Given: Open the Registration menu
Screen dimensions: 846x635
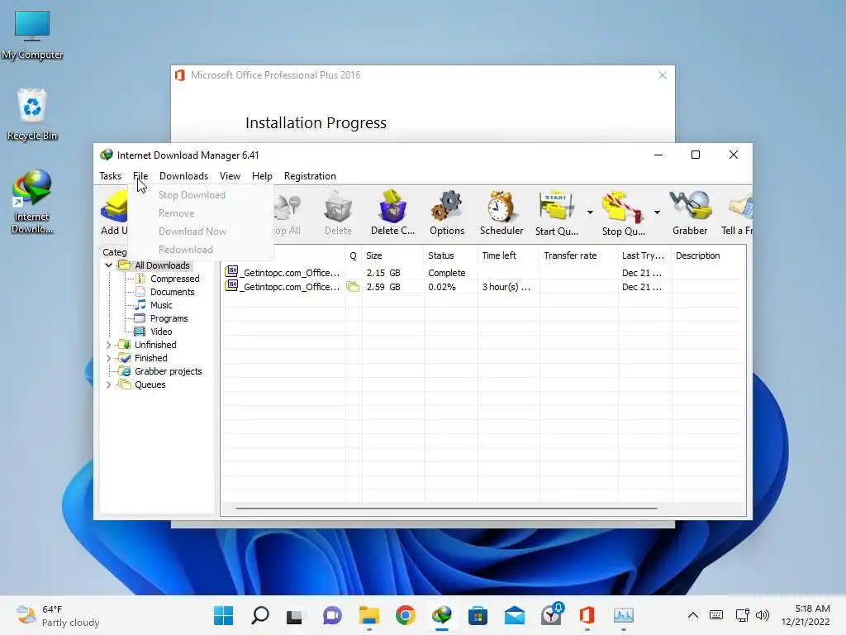Looking at the screenshot, I should click(x=311, y=176).
